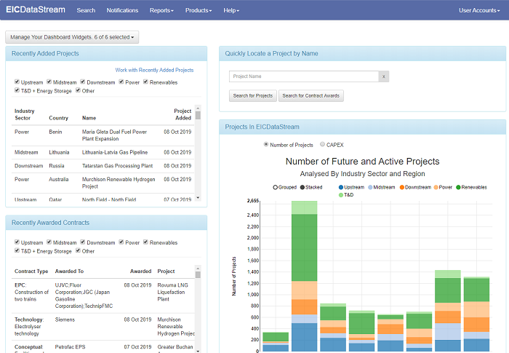
Task: Toggle Downstream checkbox in Recently Awarded Contracts
Action: pyautogui.click(x=83, y=242)
